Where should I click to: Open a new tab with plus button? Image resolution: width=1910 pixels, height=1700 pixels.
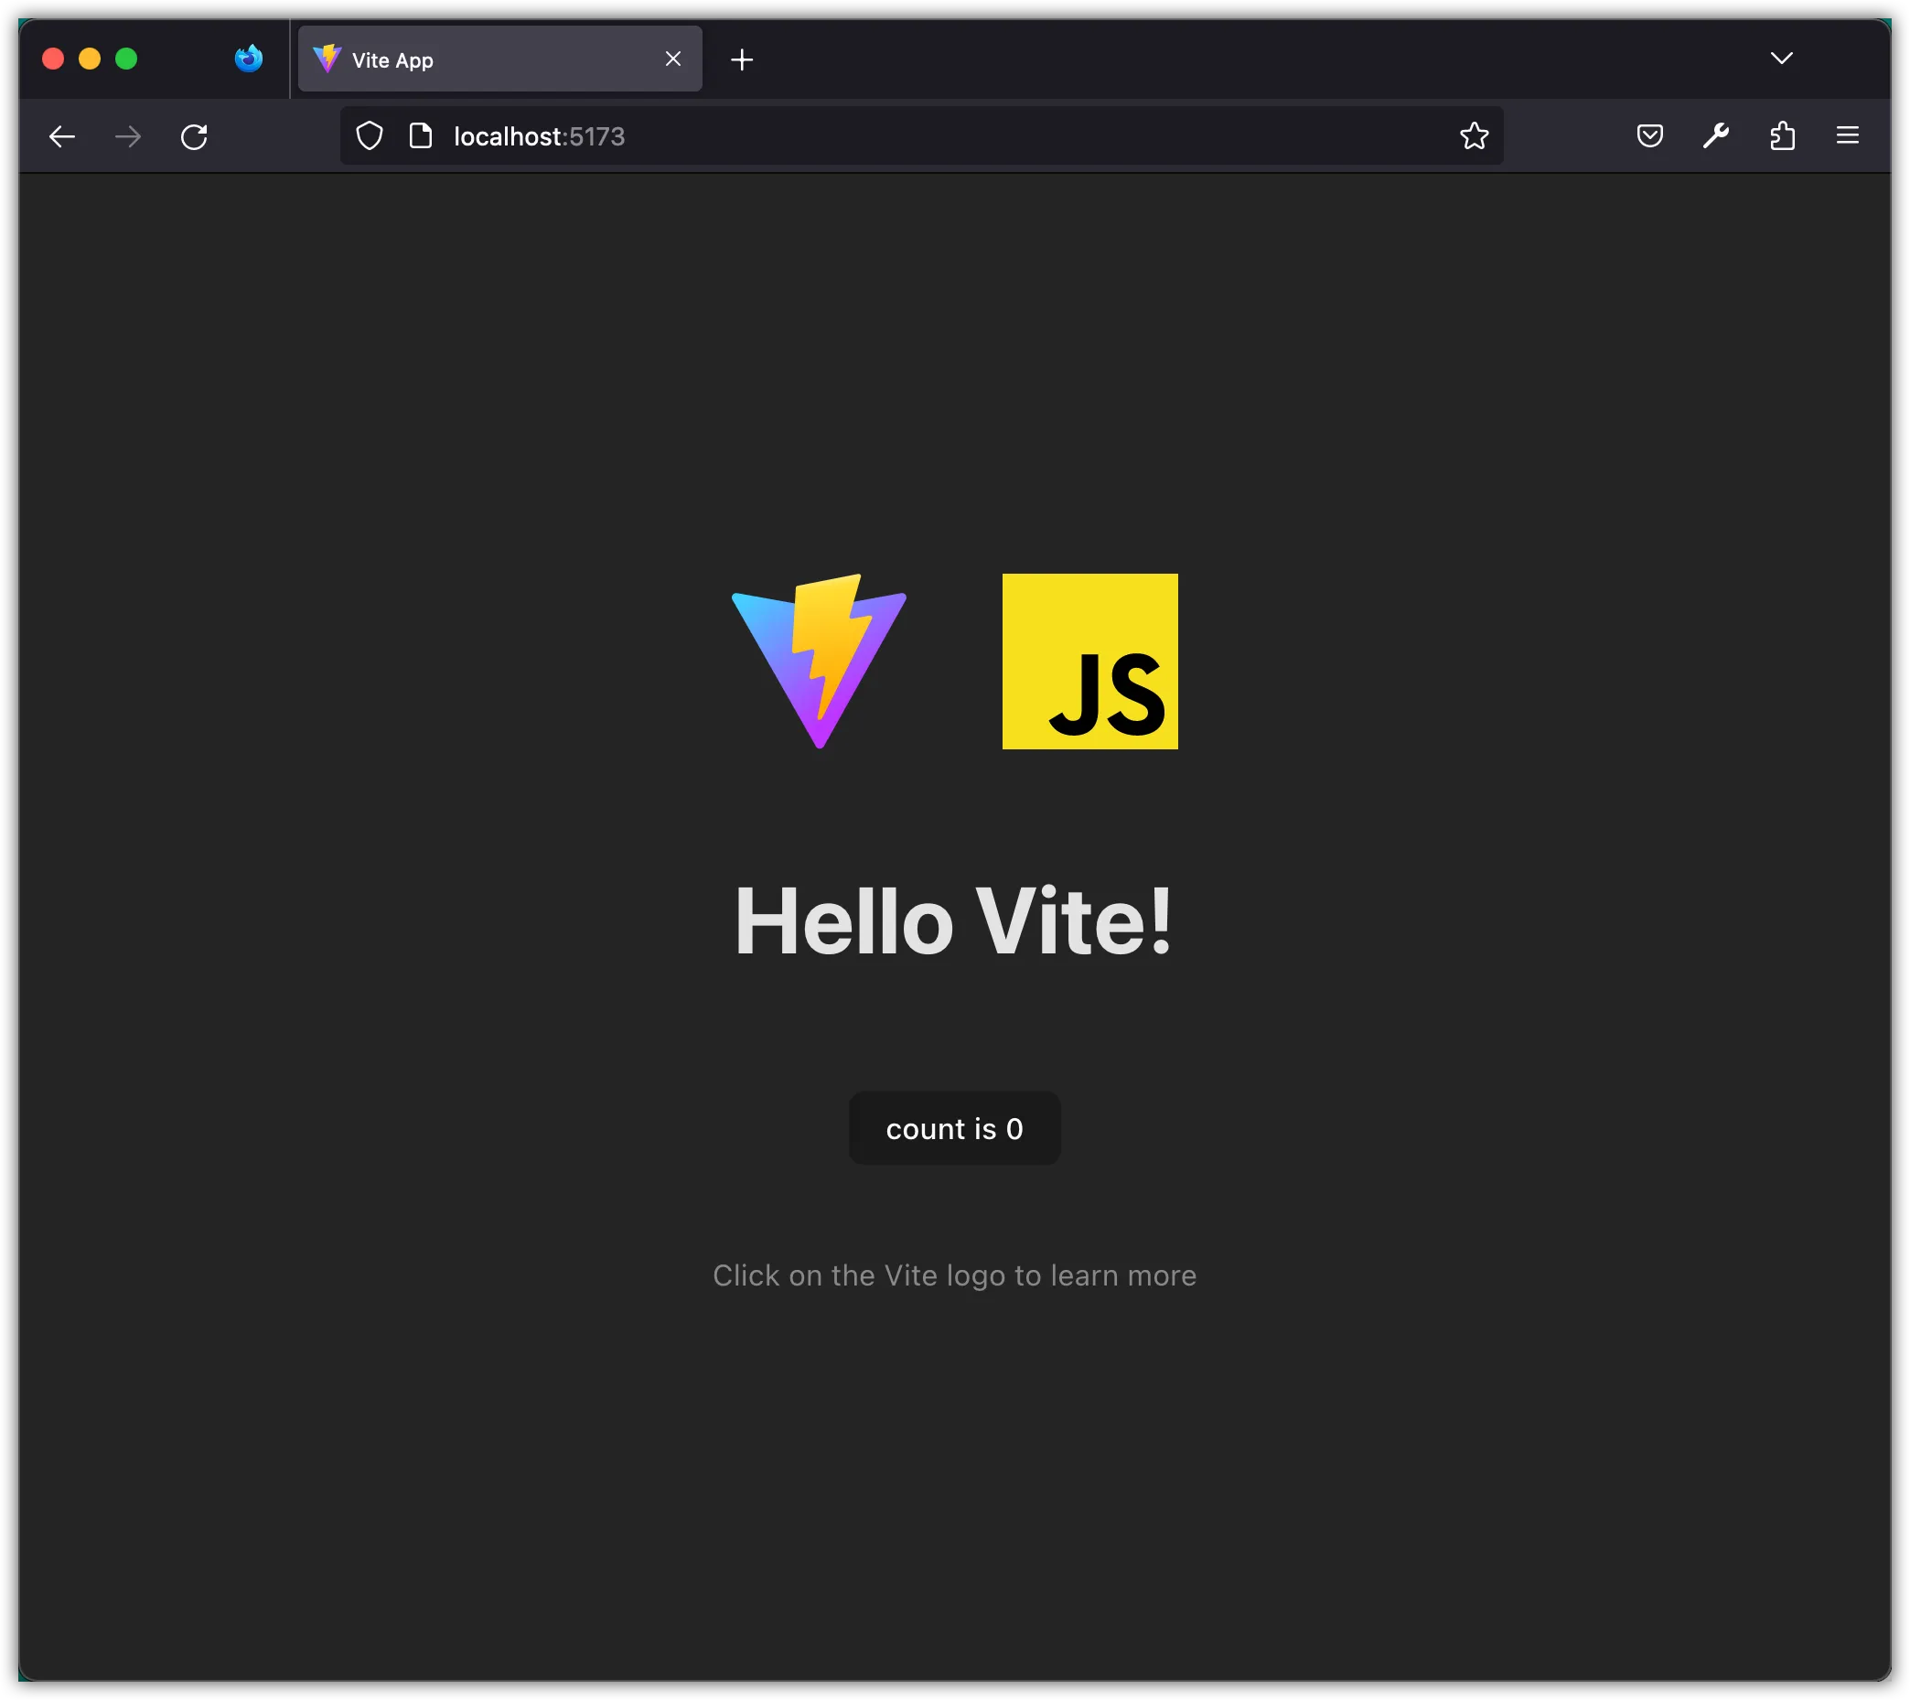[x=742, y=59]
